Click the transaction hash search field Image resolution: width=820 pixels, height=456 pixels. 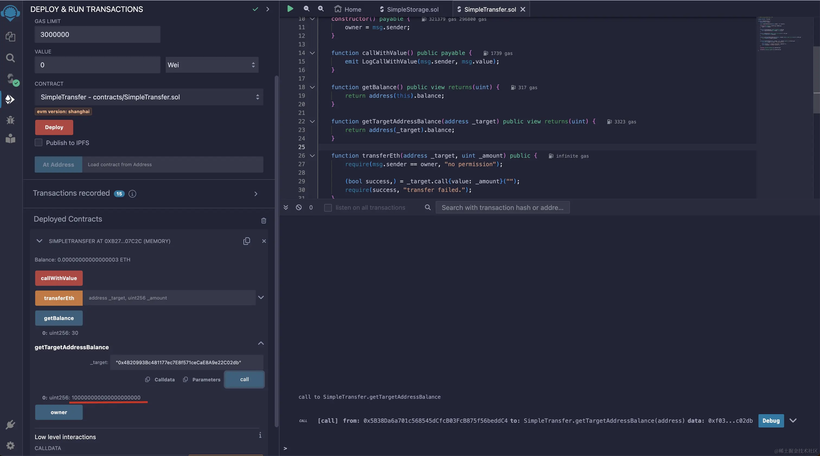click(502, 208)
